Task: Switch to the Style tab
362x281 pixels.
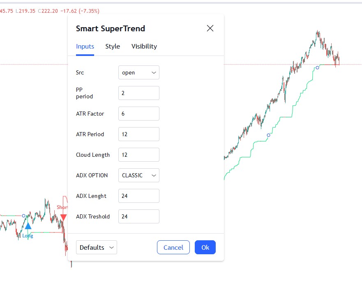Action: click(x=113, y=46)
